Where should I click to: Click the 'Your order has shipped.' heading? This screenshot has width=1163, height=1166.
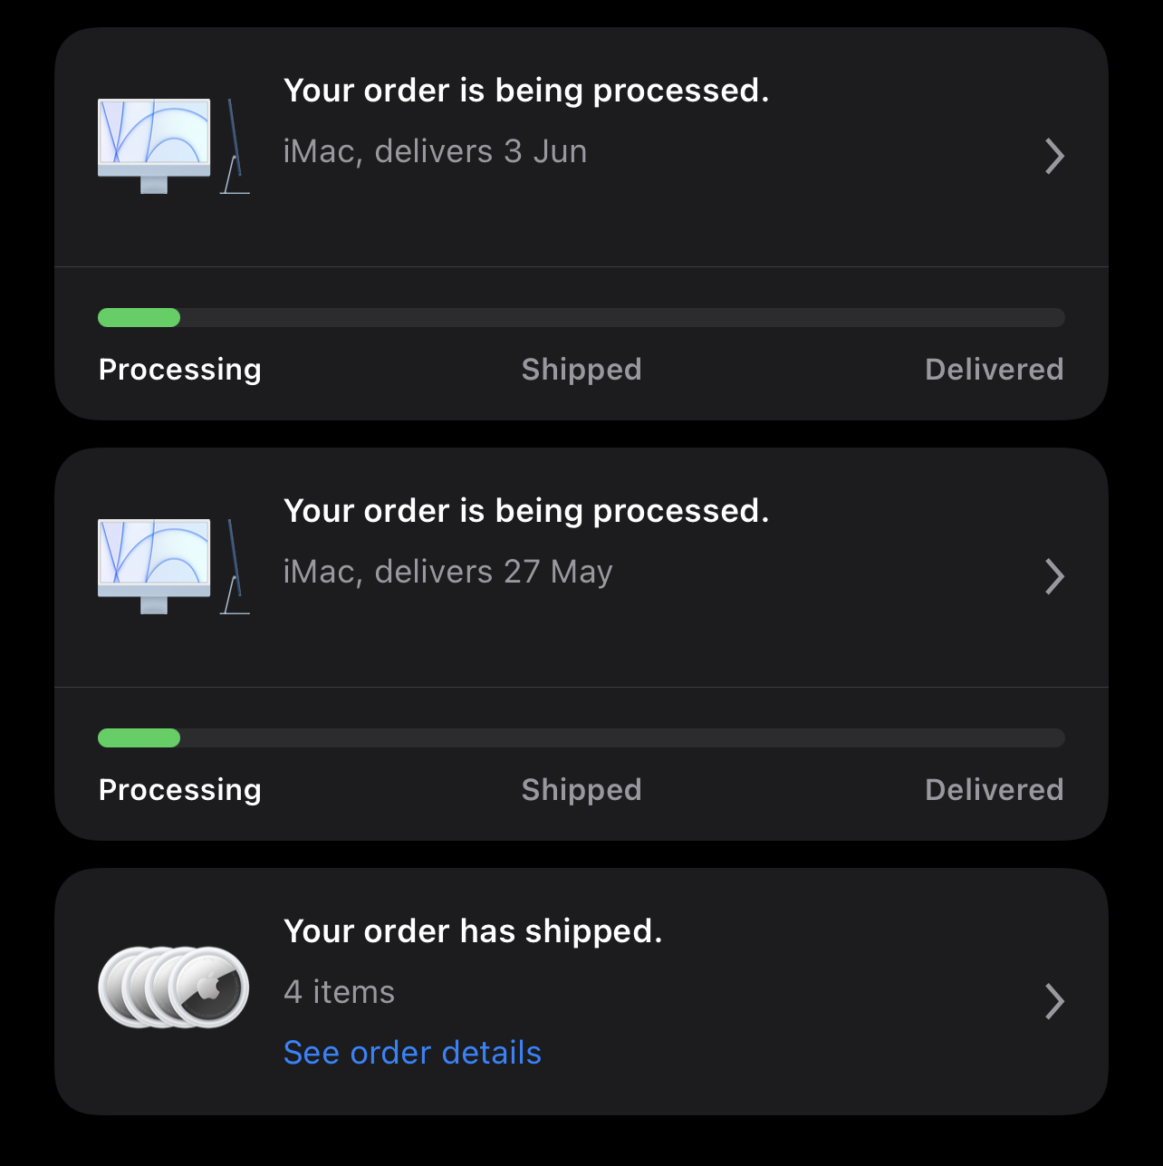click(473, 931)
